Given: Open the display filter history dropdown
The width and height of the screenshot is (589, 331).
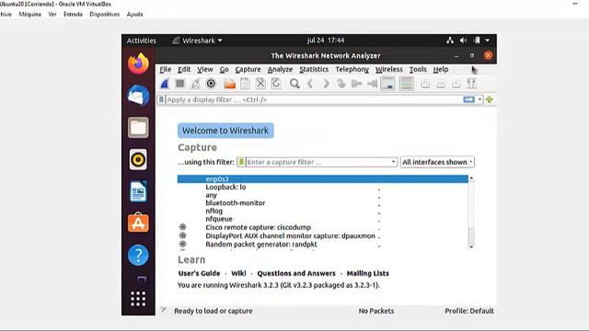Looking at the screenshot, I should [479, 100].
